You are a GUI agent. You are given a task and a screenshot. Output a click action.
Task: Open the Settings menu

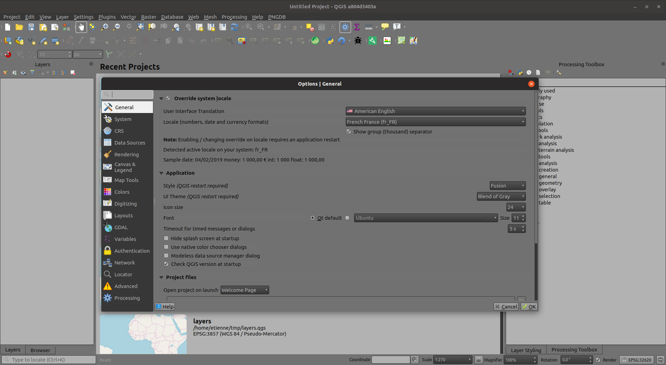click(x=83, y=17)
